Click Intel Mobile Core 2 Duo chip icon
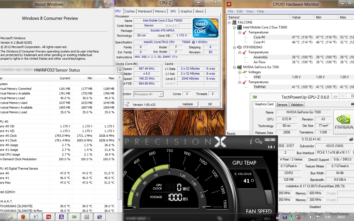 [x=240, y=27]
